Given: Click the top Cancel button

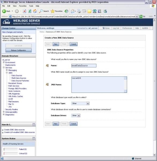Looking at the screenshot, I should click(x=73, y=44).
